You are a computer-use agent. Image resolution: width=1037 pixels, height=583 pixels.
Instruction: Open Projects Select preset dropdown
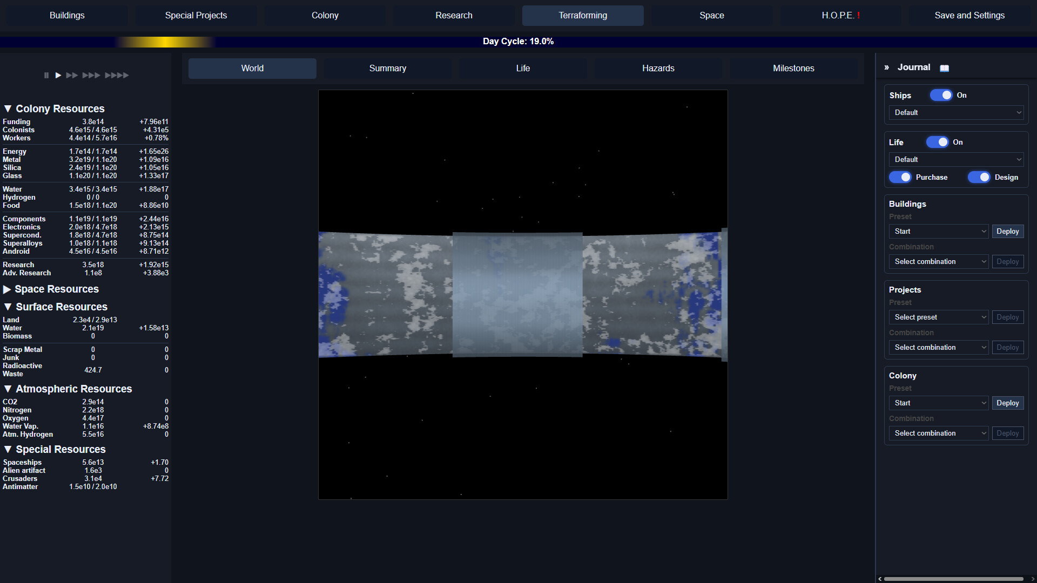(x=939, y=317)
